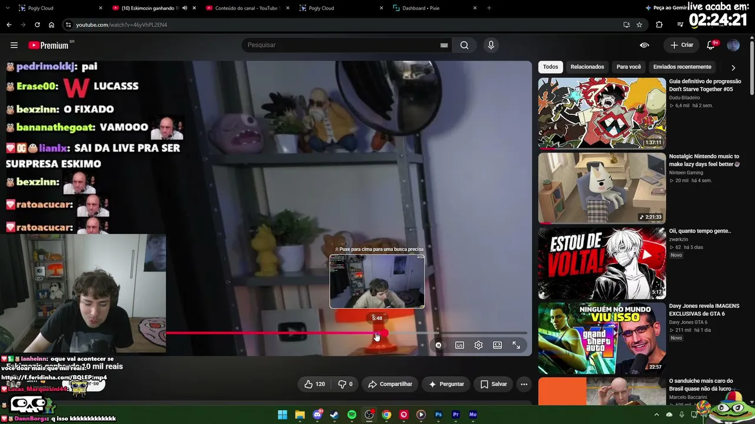Image resolution: width=755 pixels, height=424 pixels.
Task: Open Davy Jones GTA 6 channel link
Action: pos(688,322)
